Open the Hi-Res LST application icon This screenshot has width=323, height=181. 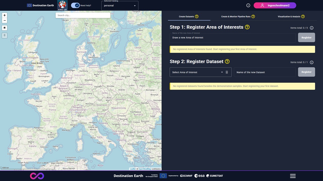(x=62, y=5)
